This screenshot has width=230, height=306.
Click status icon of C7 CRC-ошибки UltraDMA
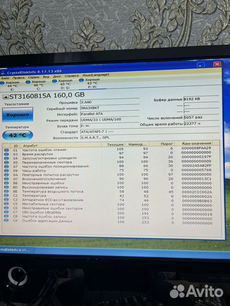point(6,212)
